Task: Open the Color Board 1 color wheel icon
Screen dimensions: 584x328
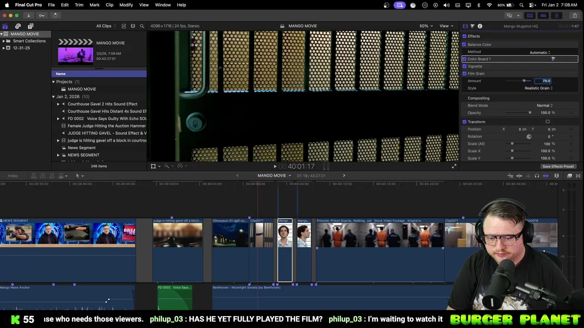Action: click(x=553, y=59)
